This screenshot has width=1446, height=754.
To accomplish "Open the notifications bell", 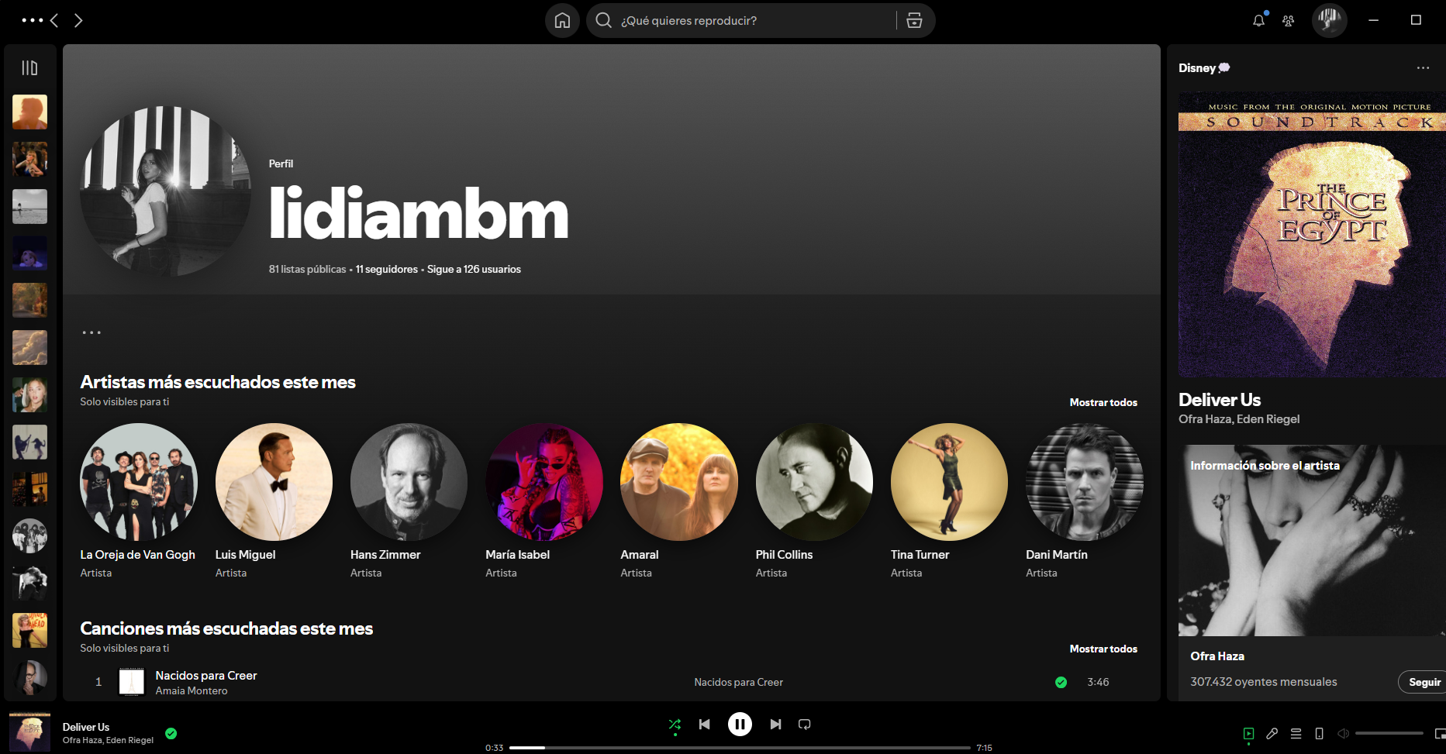I will coord(1258,20).
